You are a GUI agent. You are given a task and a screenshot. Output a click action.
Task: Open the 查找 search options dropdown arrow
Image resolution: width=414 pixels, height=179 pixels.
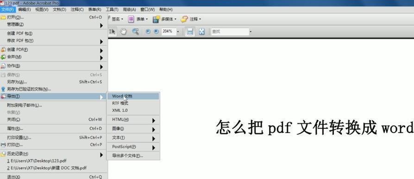click(251, 32)
